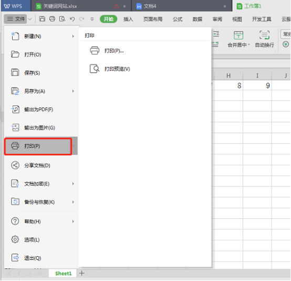Click the redo arrow icon
Image resolution: width=291 pixels, height=281 pixels.
click(82, 19)
